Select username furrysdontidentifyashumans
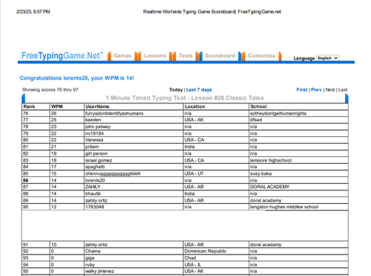371x276 pixels. 114,113
